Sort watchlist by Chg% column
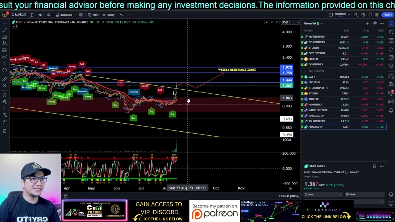Screen dimensions: 395x222 380,31
